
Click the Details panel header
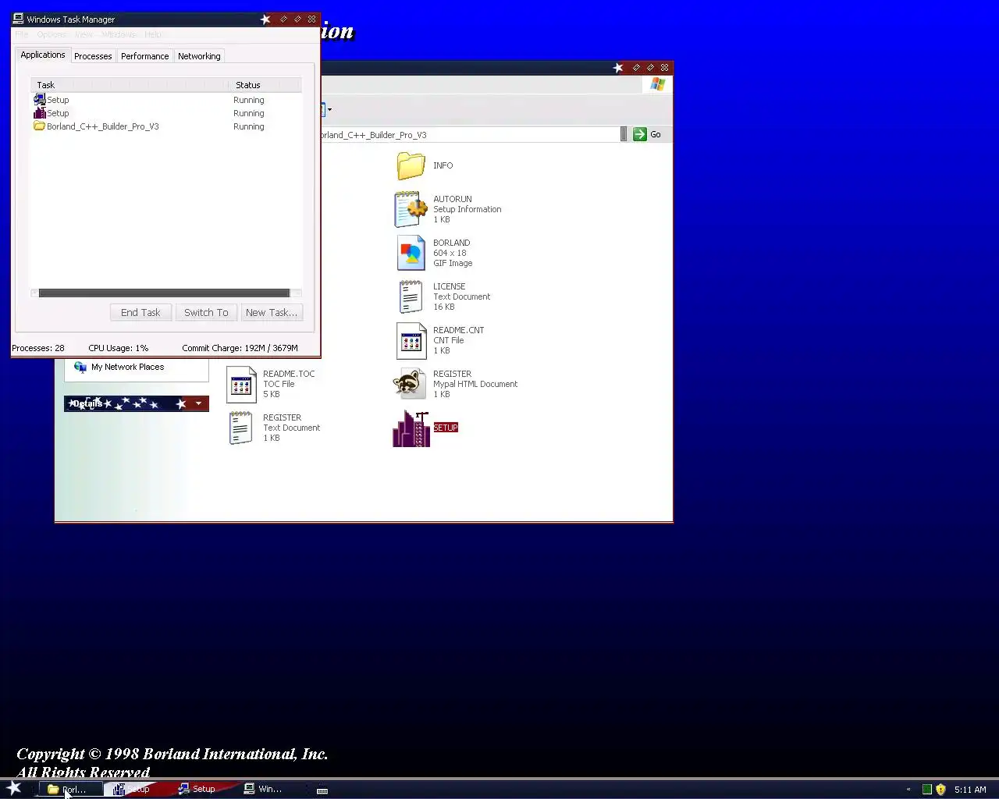(137, 403)
